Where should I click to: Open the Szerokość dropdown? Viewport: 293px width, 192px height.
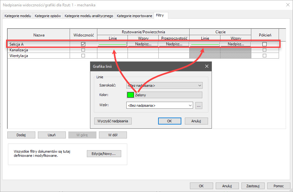164,86
